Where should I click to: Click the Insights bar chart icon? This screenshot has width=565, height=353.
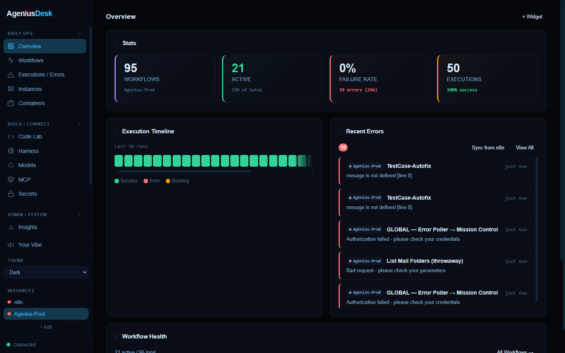[11, 227]
